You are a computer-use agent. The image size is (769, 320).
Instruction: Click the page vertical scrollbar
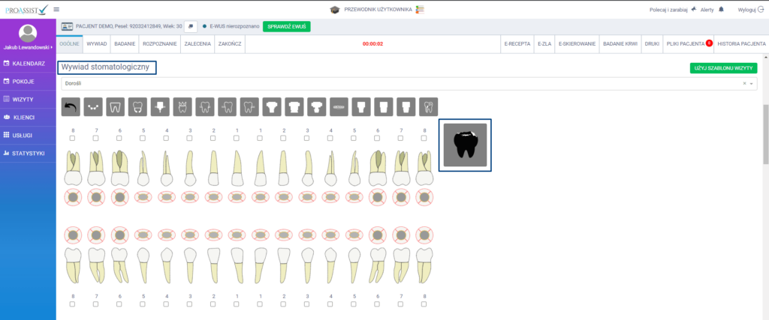tap(764, 135)
